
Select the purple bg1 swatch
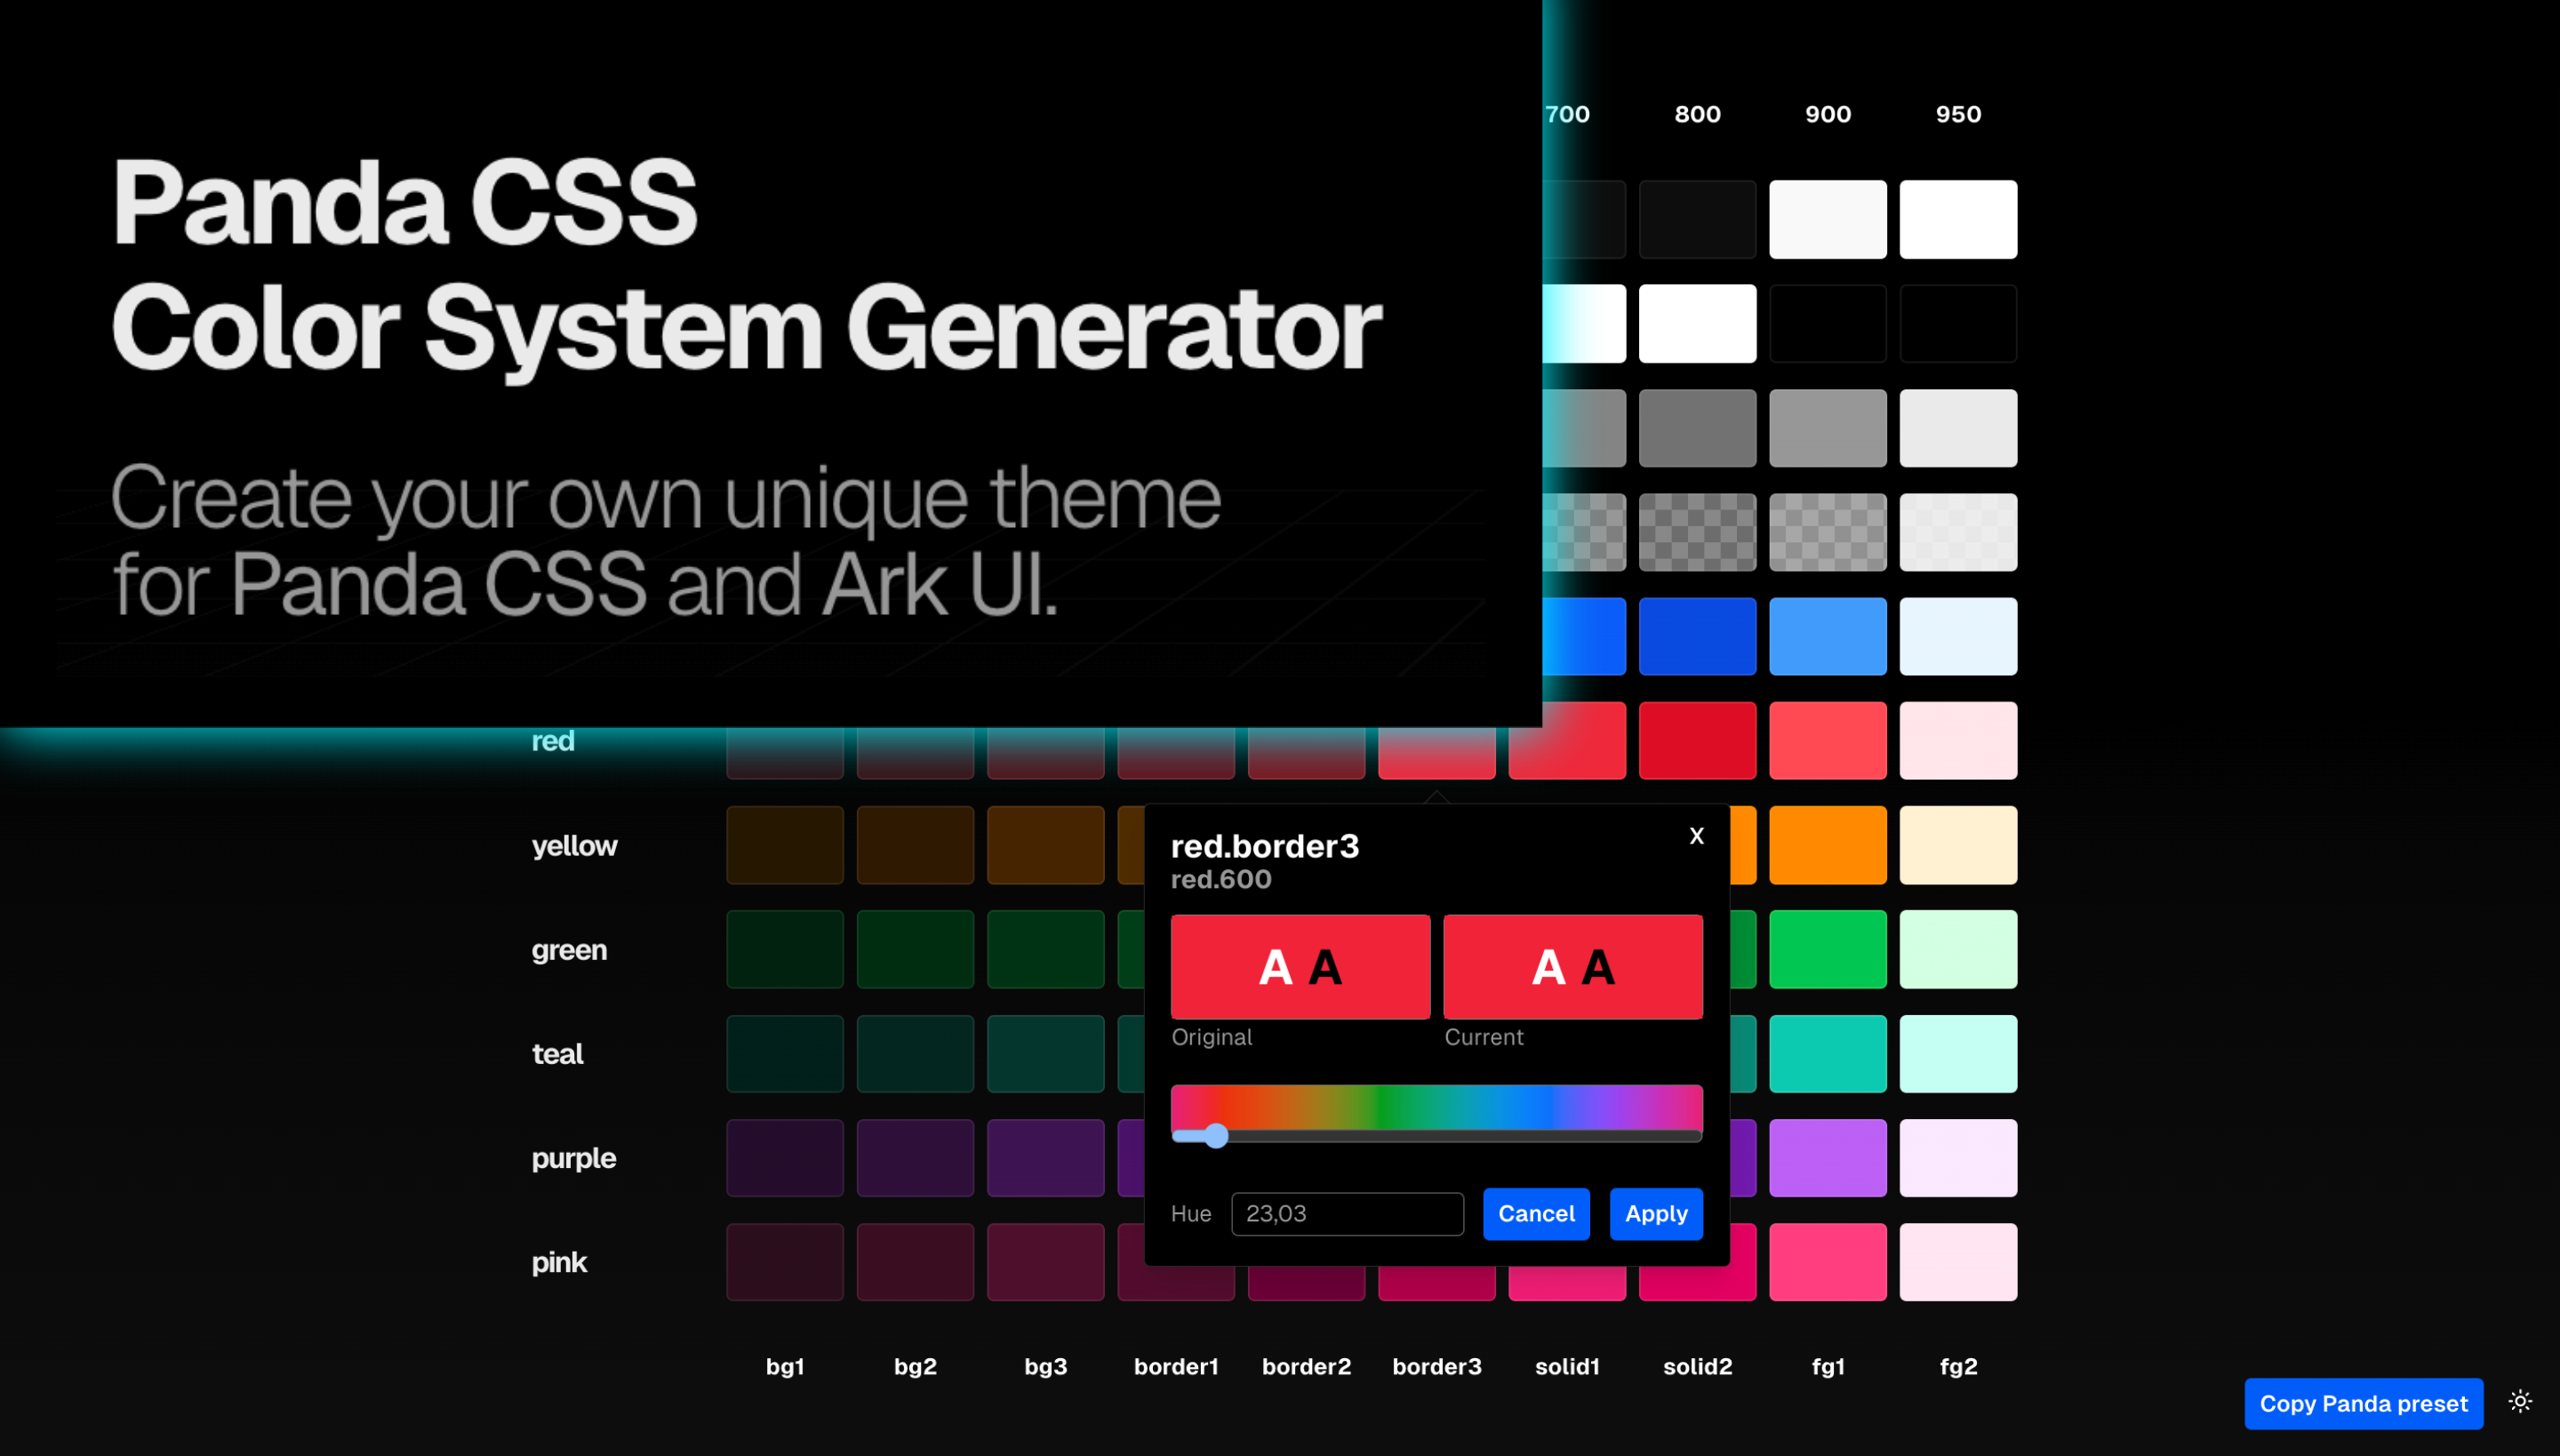tap(785, 1158)
